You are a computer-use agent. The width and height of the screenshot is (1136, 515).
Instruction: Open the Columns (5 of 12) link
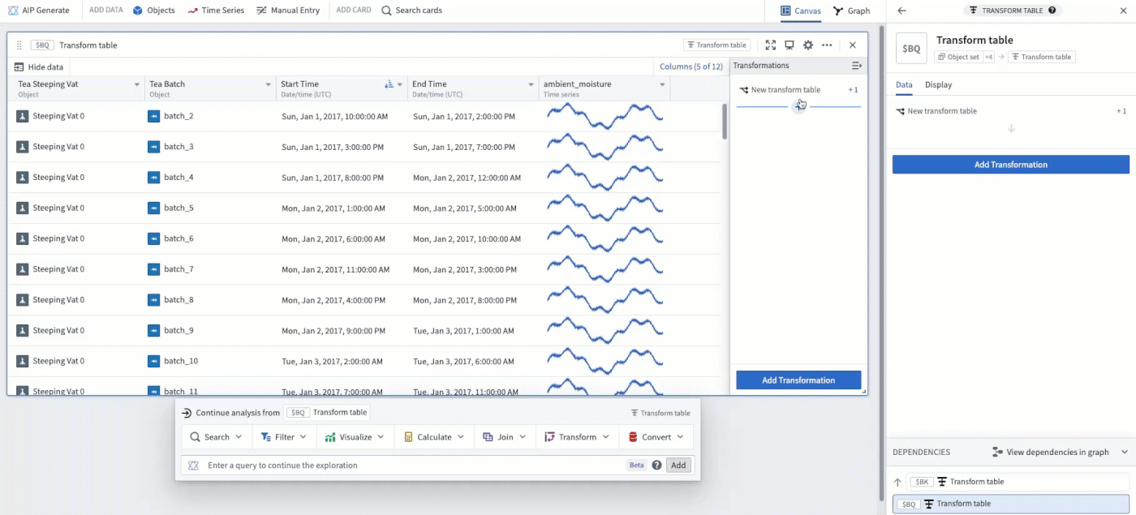point(691,67)
